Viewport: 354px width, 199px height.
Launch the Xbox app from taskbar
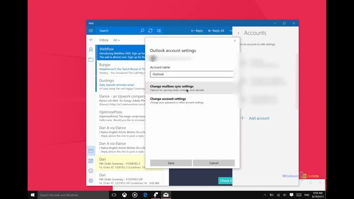124,195
